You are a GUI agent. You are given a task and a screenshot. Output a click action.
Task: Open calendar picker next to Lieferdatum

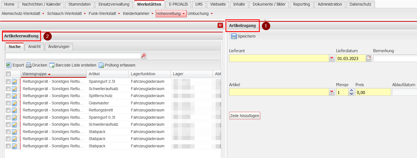tap(368, 58)
